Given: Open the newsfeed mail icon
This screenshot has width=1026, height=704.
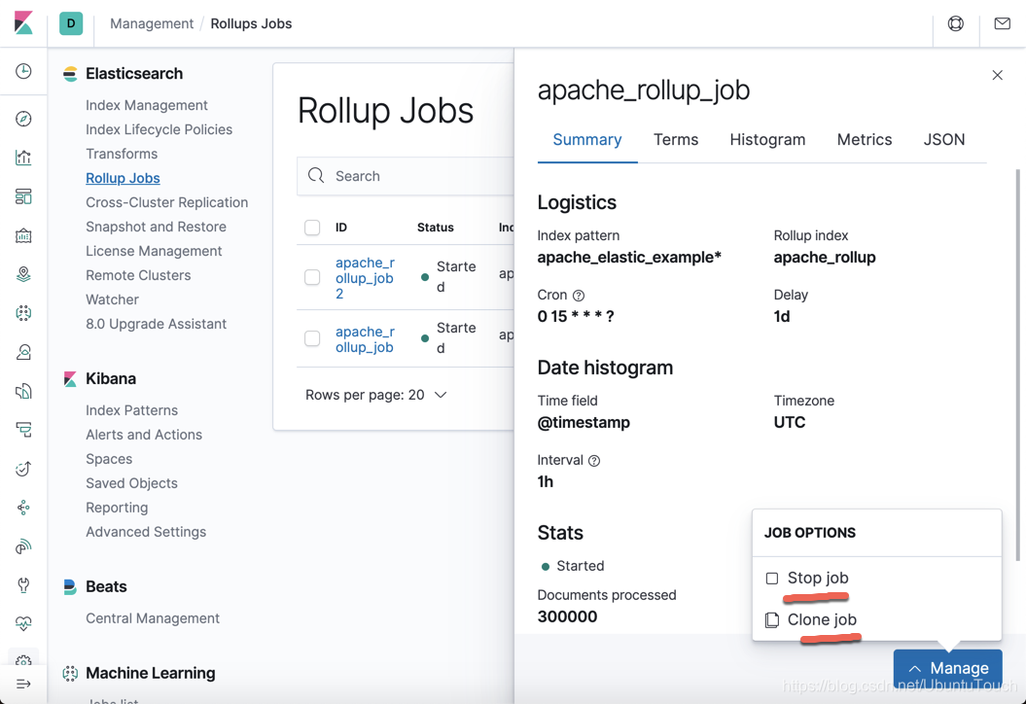Looking at the screenshot, I should coord(1002,23).
